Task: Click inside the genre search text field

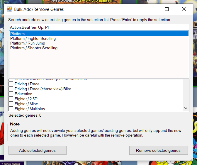Action: [99, 27]
